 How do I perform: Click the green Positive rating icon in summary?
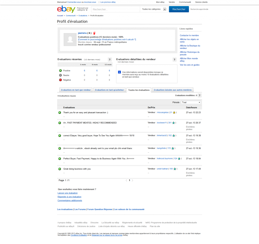(x=60, y=71)
